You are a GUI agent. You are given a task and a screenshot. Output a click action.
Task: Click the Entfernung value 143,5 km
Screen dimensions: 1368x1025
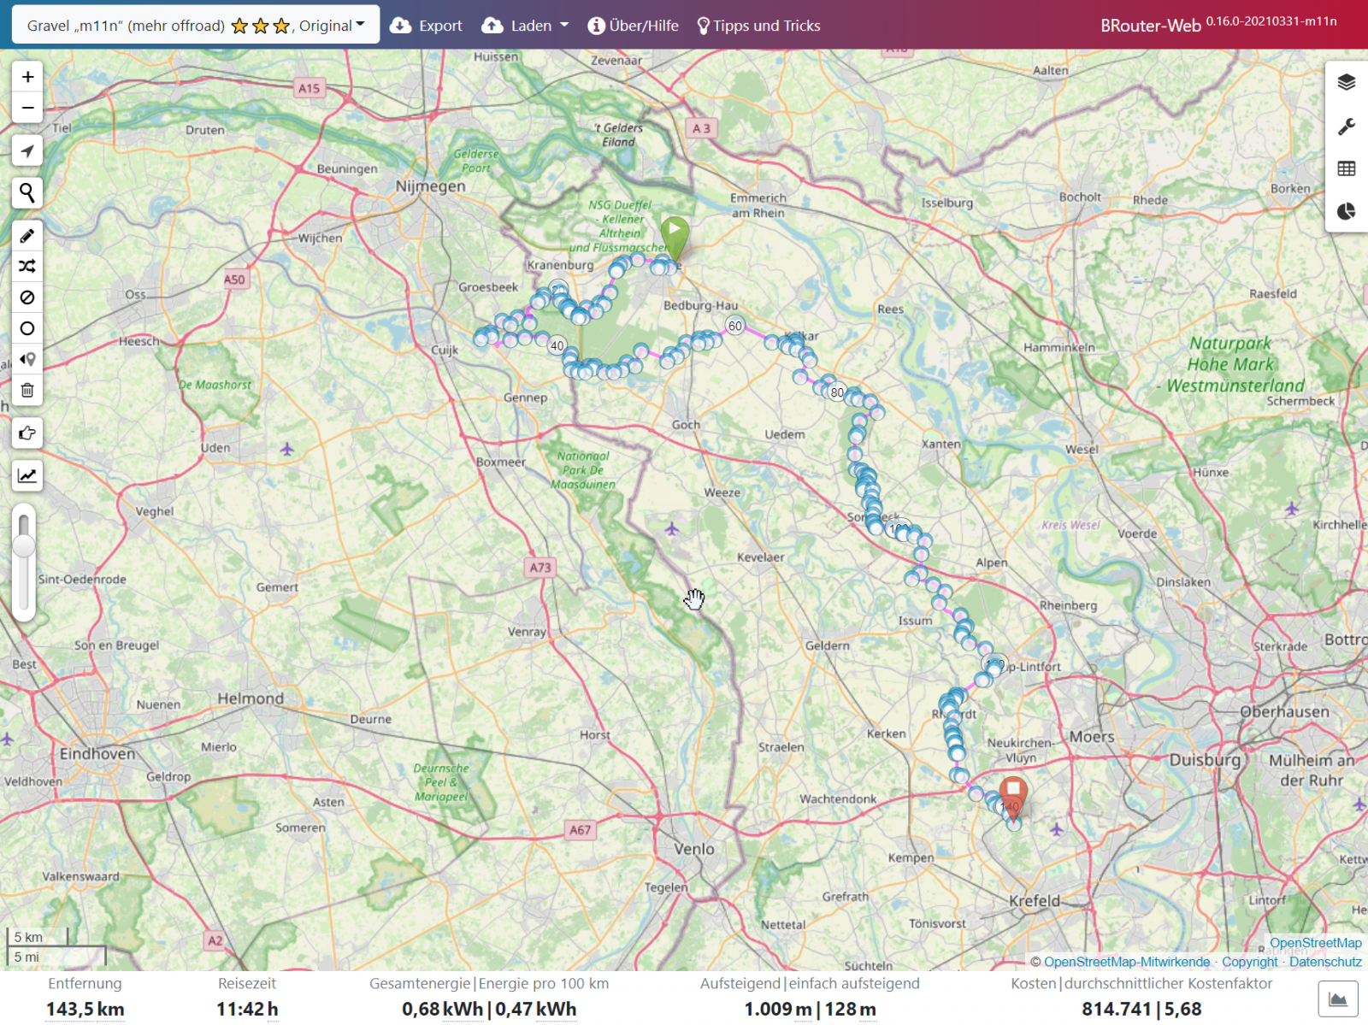tap(85, 1009)
